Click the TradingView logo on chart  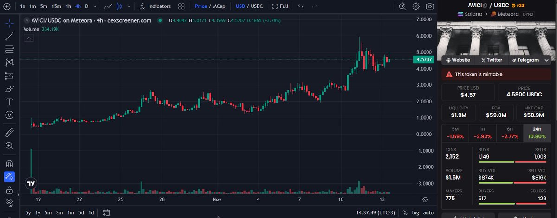[31, 183]
